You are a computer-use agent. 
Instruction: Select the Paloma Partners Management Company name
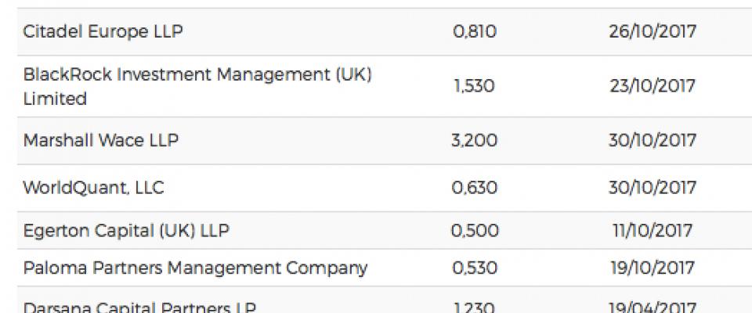195,268
